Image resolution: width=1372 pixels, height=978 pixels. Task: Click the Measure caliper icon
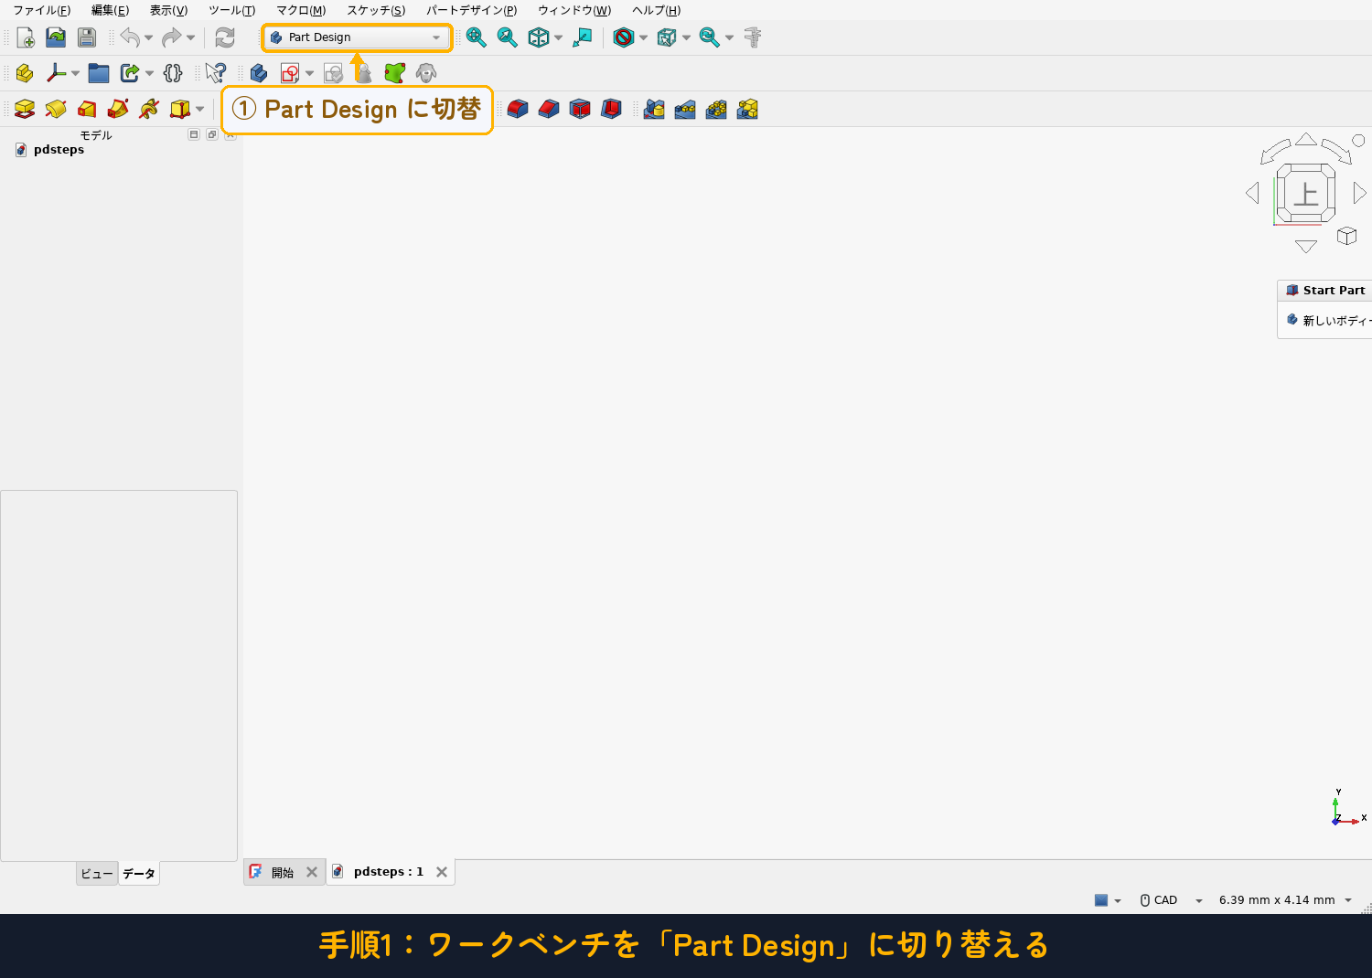pyautogui.click(x=753, y=37)
